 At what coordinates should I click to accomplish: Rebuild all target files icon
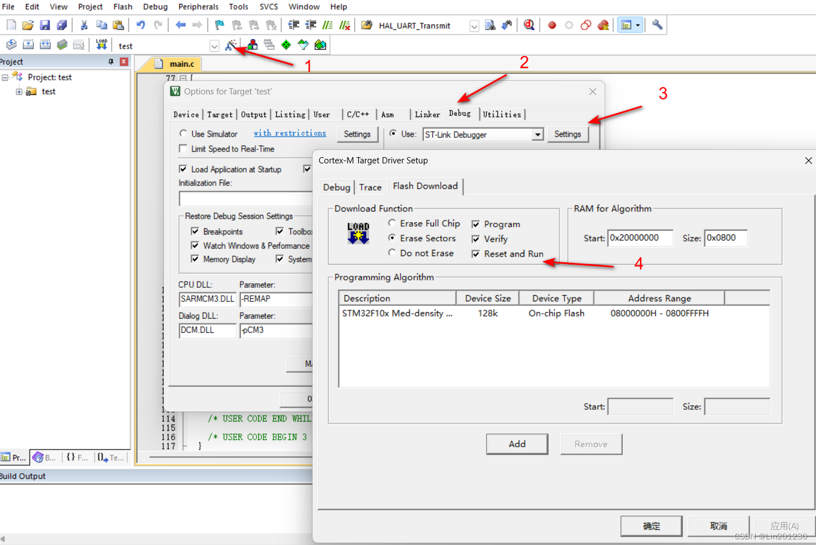45,45
